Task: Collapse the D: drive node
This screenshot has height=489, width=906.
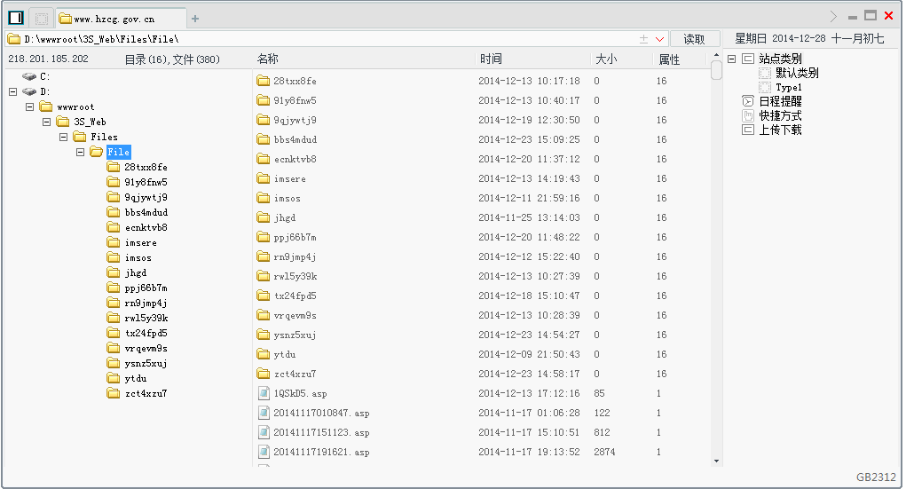Action: [12, 91]
